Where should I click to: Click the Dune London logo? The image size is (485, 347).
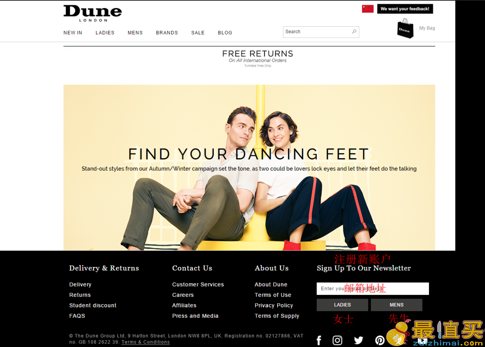pos(93,13)
